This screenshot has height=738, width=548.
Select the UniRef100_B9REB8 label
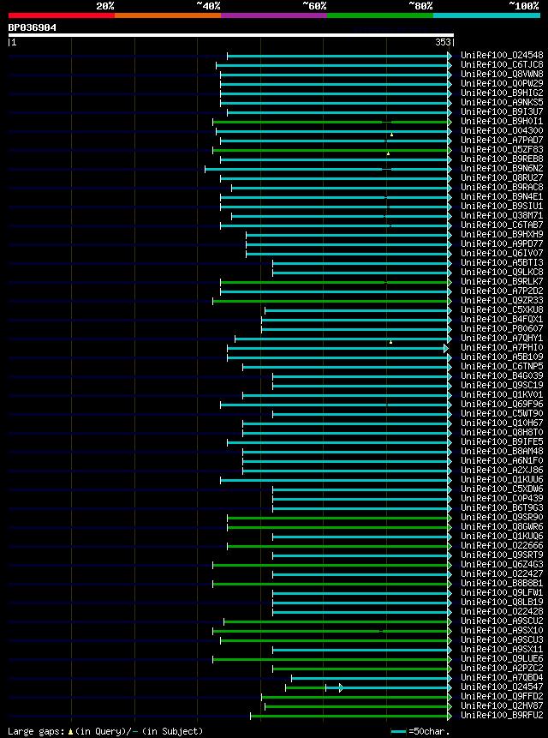click(502, 159)
